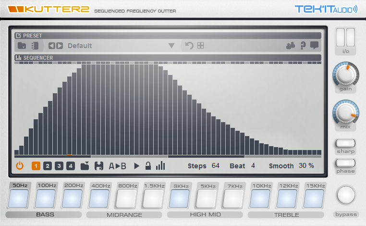Enable the phase switch

click(x=345, y=163)
